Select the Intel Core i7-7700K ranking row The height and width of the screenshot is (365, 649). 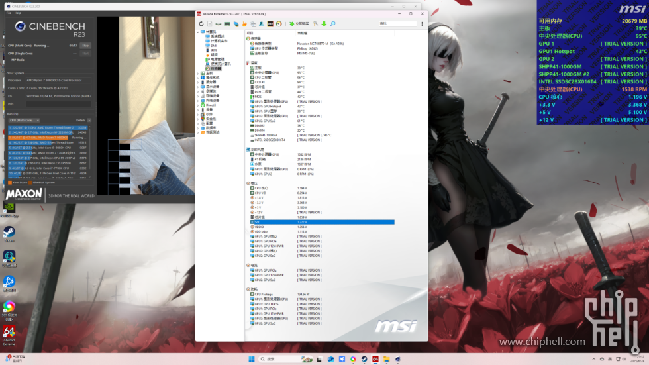tap(48, 168)
